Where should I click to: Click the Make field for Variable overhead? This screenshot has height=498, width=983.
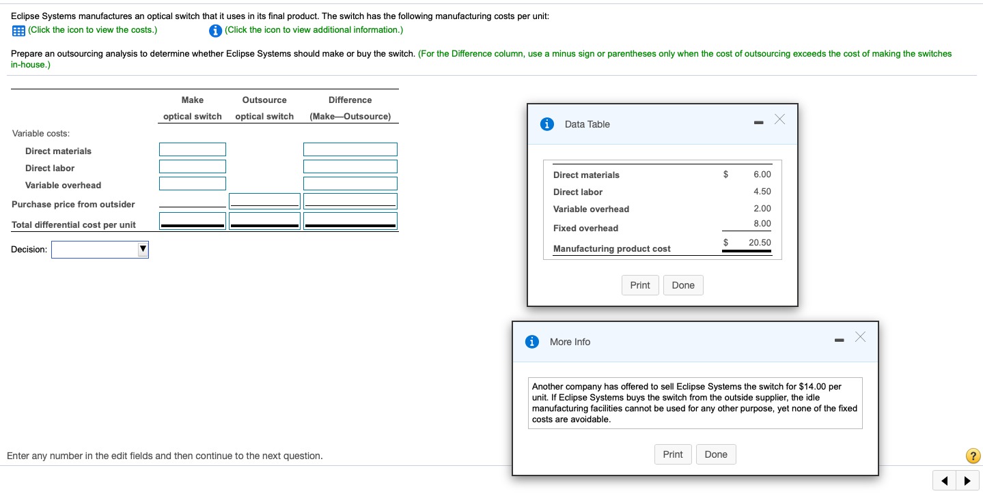point(193,184)
